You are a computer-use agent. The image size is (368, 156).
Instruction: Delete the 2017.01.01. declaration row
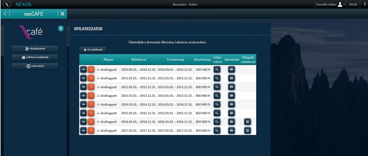[91, 131]
